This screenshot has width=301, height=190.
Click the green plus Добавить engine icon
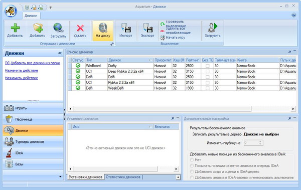click(15, 28)
